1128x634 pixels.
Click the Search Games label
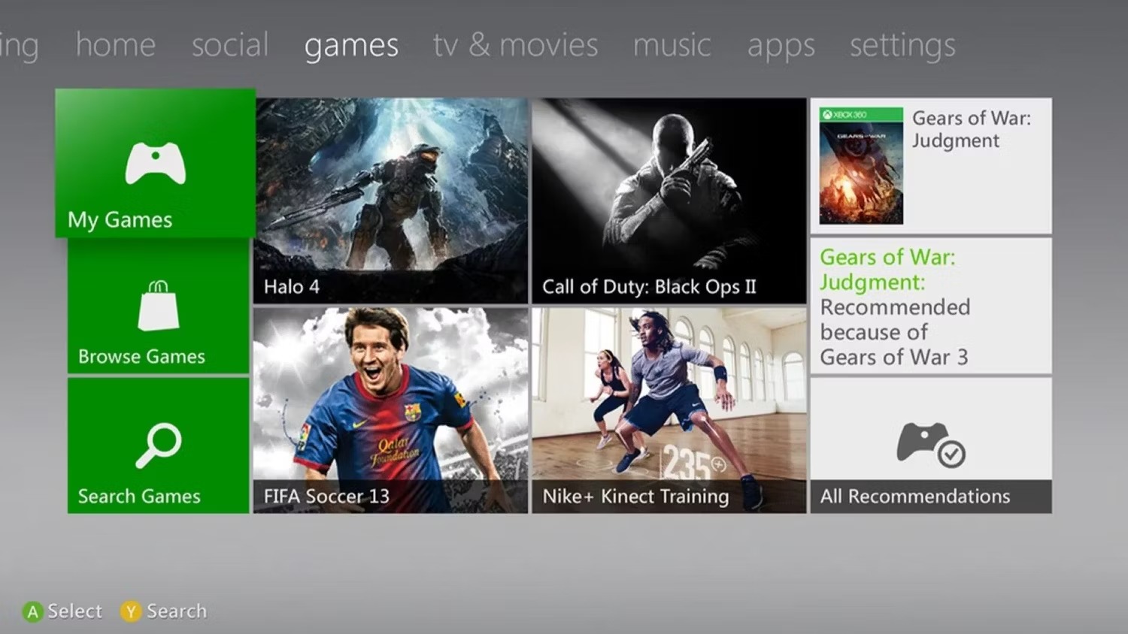click(139, 497)
